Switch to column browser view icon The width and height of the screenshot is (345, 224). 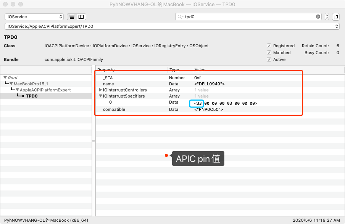pyautogui.click(x=81, y=17)
